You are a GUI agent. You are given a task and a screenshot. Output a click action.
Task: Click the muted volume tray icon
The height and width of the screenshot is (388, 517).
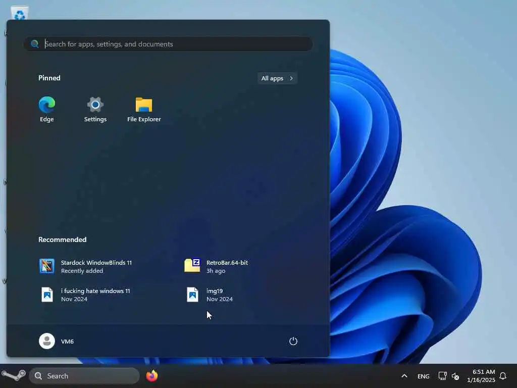[455, 376]
